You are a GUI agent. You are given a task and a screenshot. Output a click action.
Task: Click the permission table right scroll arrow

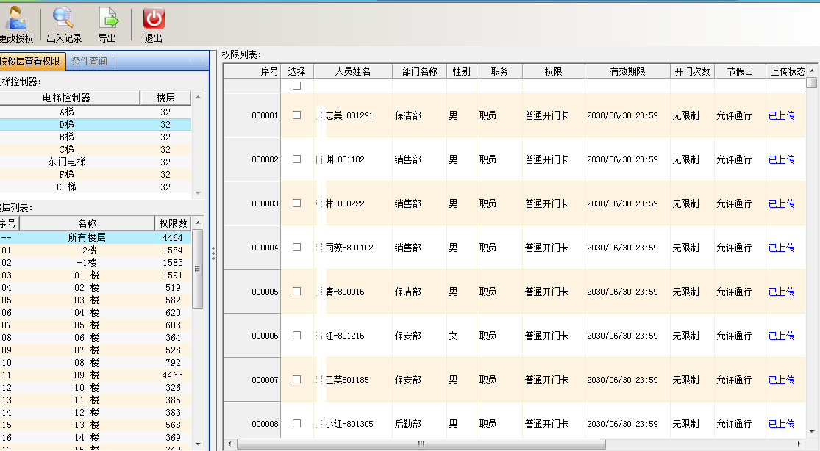[799, 444]
